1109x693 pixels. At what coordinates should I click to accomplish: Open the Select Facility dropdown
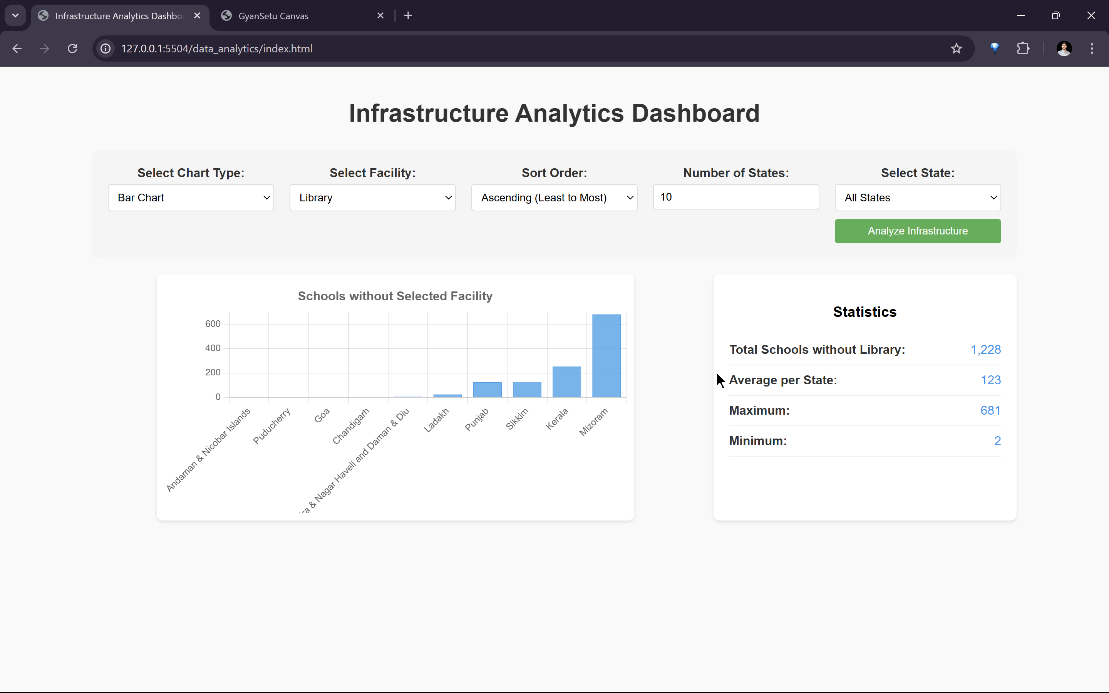[372, 198]
